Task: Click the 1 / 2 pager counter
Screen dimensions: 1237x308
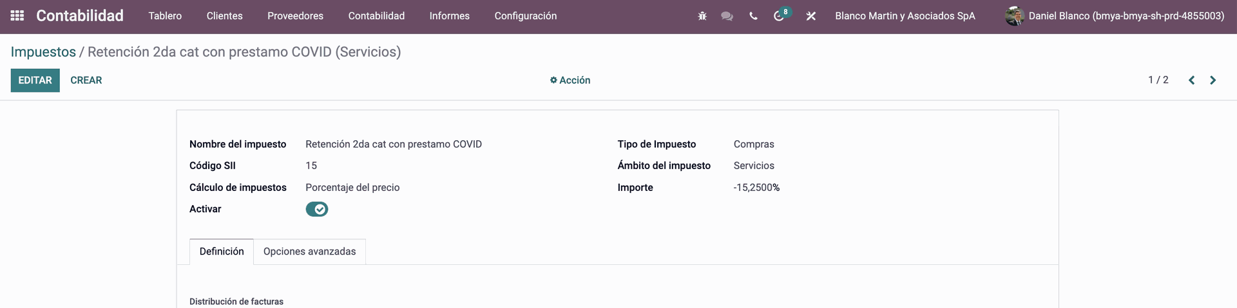Action: click(x=1158, y=80)
